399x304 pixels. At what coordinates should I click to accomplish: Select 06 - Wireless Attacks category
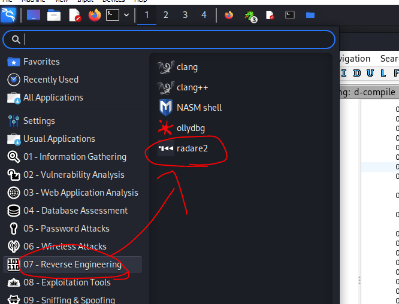72,247
